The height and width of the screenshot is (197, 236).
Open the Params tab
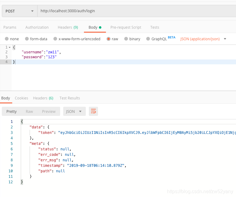(10, 27)
